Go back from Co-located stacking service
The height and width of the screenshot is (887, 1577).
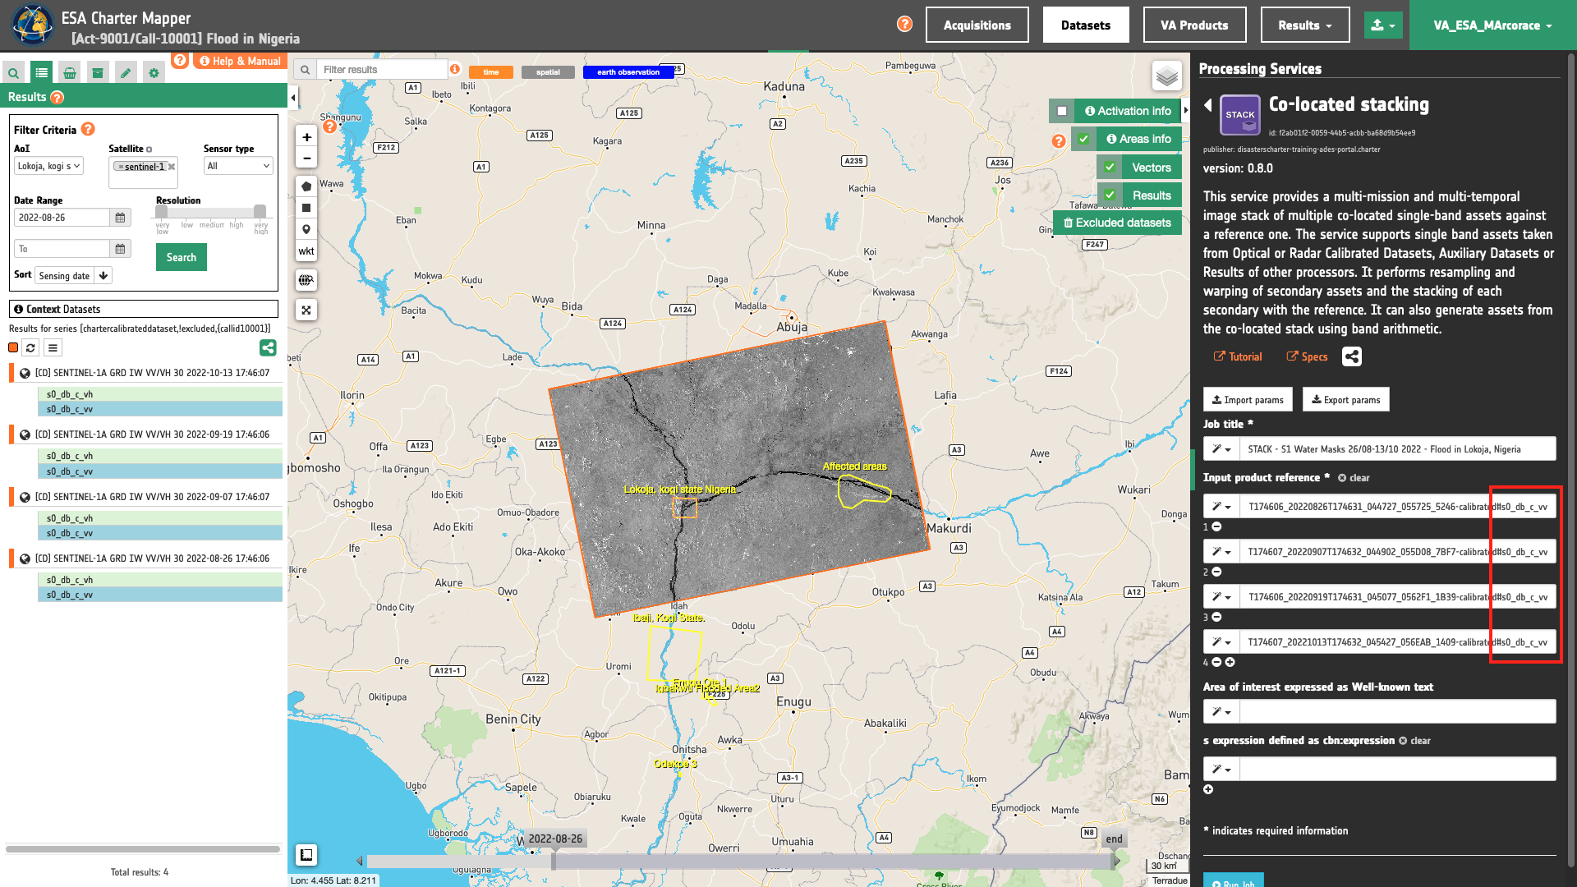[1208, 105]
